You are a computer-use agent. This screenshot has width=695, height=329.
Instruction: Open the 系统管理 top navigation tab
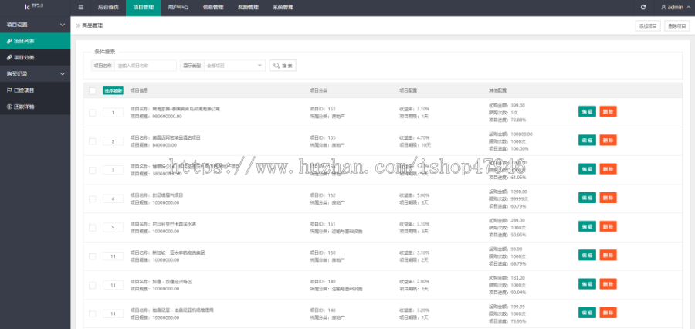283,8
